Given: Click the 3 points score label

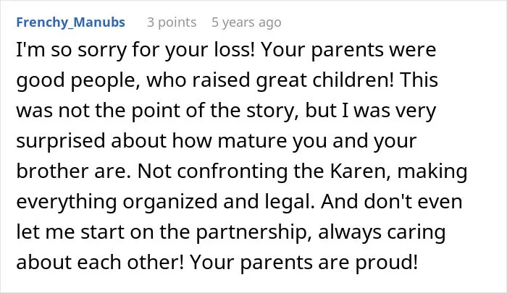Looking at the screenshot, I should [172, 22].
